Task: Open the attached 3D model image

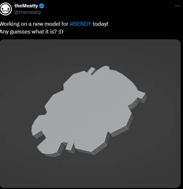Action: (x=90, y=114)
